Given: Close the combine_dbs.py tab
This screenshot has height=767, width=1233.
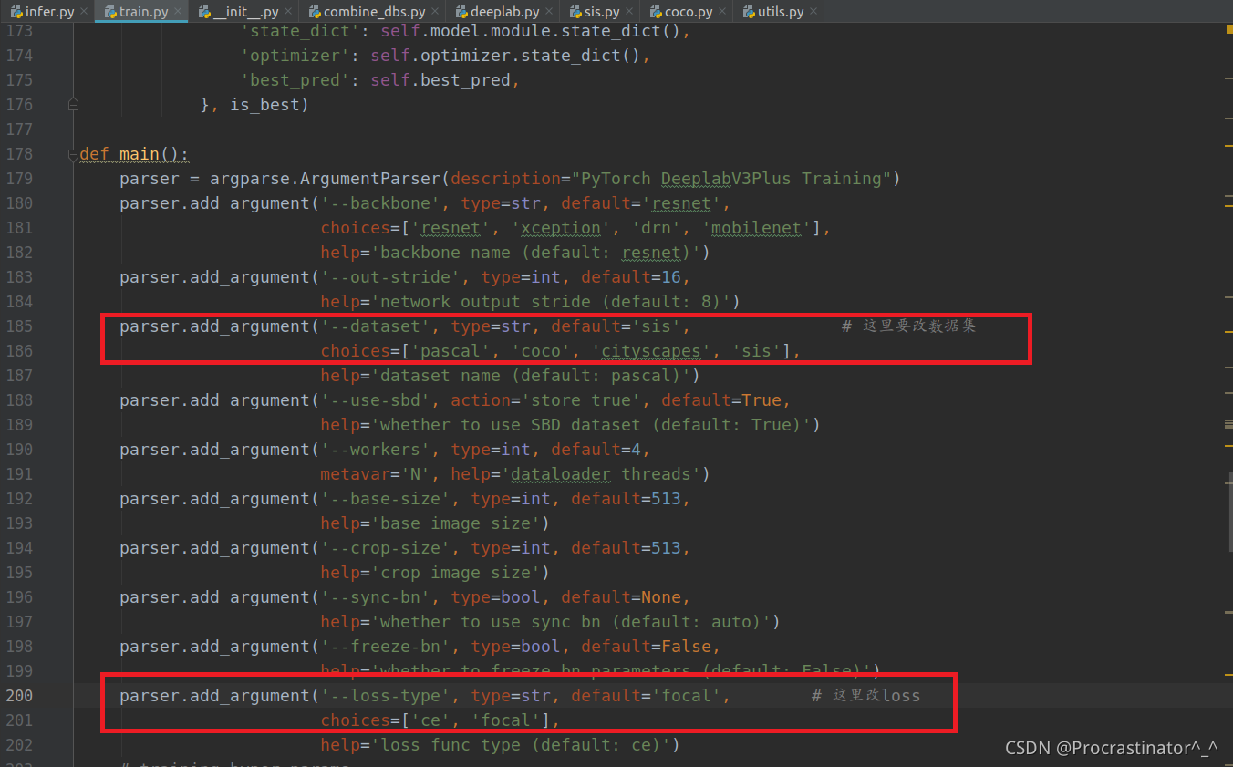Looking at the screenshot, I should pyautogui.click(x=434, y=12).
